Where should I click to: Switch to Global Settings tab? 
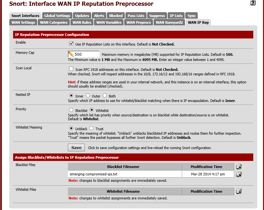point(57,15)
